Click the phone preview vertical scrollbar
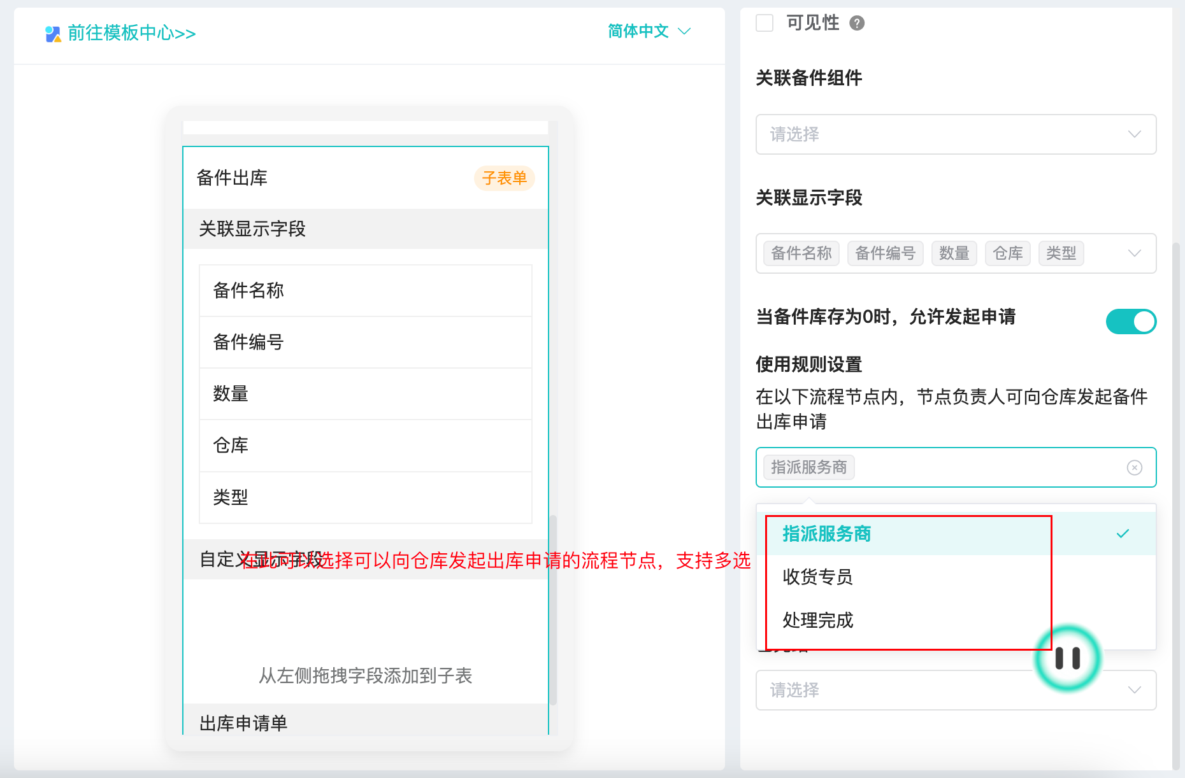The image size is (1185, 778). (x=553, y=610)
